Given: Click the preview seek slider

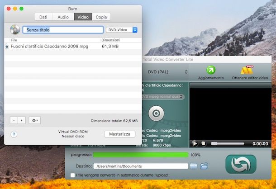Looking at the screenshot, I should pos(228,144).
